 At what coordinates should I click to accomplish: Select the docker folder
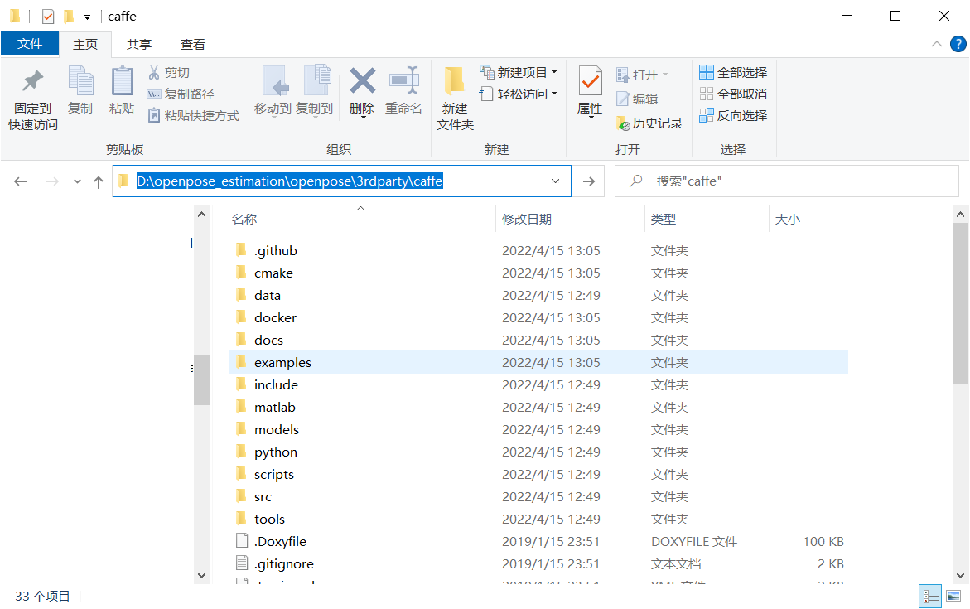(538, 317)
